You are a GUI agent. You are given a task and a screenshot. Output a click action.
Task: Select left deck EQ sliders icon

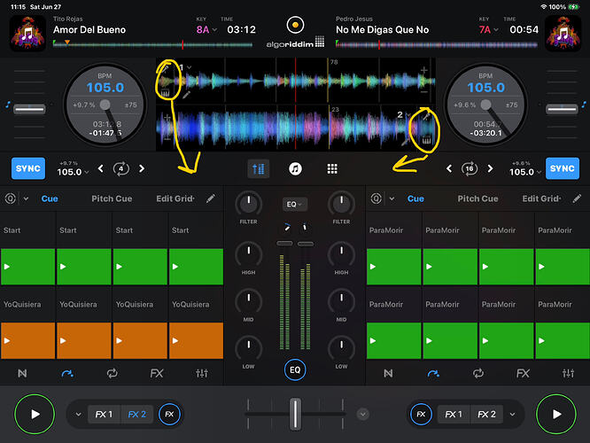(x=202, y=373)
